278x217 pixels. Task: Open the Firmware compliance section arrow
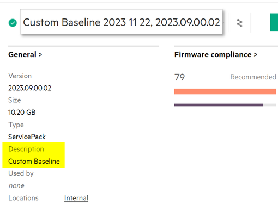[x=256, y=54]
